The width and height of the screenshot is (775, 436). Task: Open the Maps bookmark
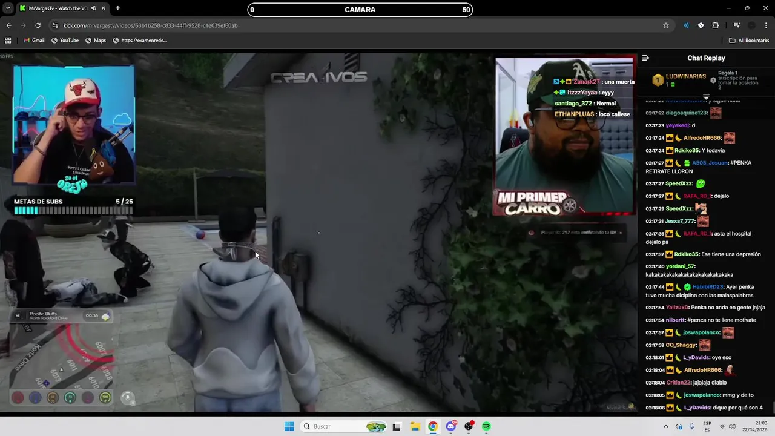coord(96,40)
